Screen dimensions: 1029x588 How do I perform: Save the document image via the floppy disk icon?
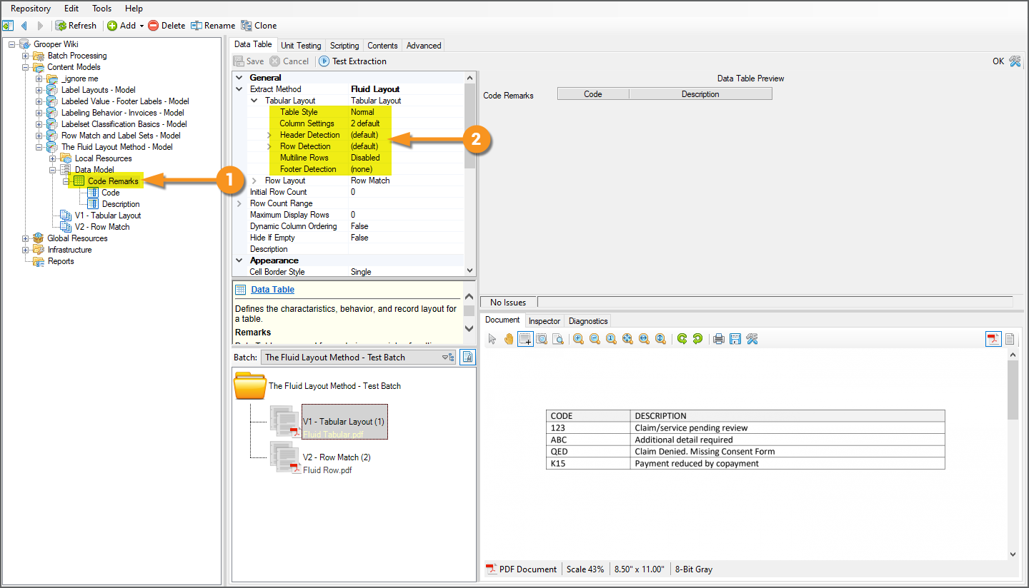(x=735, y=339)
